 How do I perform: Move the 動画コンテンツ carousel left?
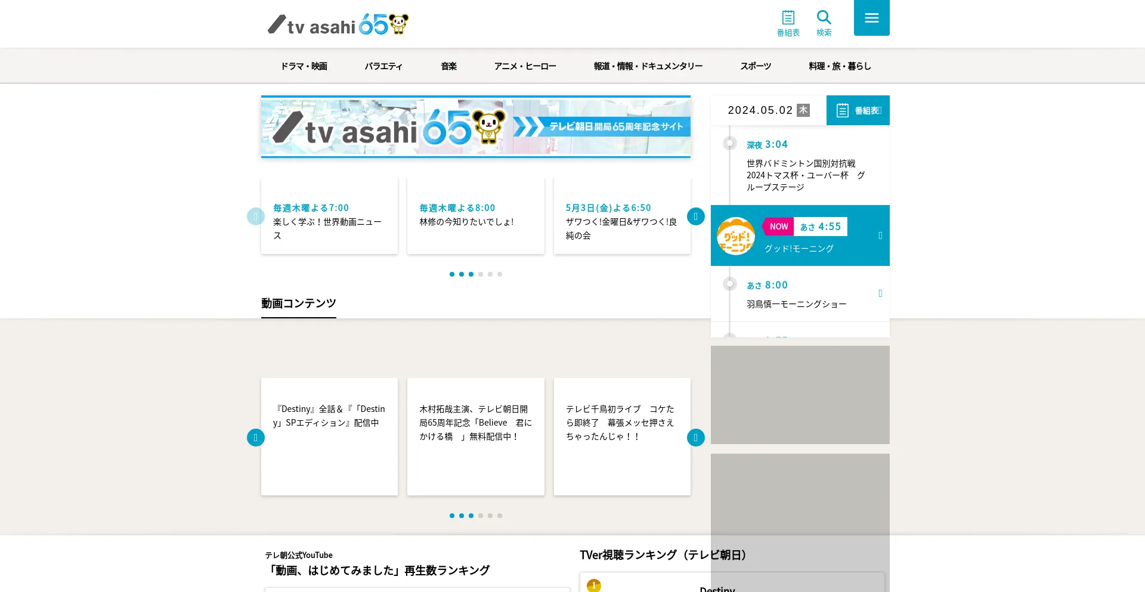[256, 438]
